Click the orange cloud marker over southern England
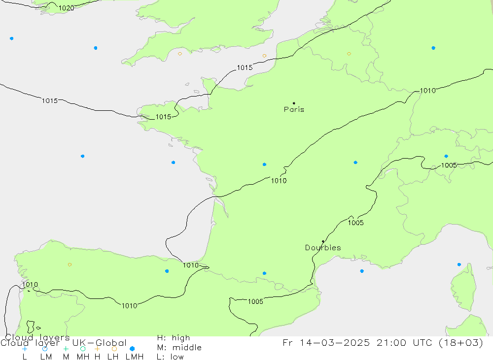Image resolution: width=493 pixels, height=361 pixels. pos(180,54)
